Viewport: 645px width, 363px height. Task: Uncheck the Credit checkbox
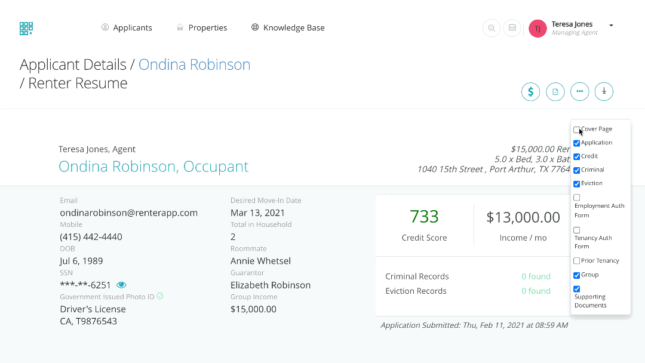click(x=577, y=156)
